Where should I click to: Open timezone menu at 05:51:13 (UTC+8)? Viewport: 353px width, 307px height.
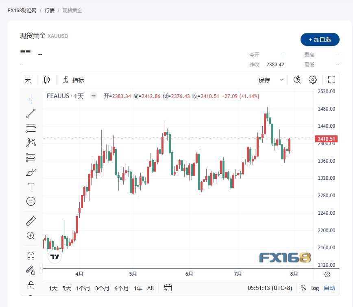[x=270, y=288]
